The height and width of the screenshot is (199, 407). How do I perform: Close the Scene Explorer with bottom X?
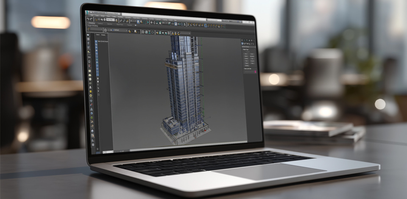coord(98,149)
